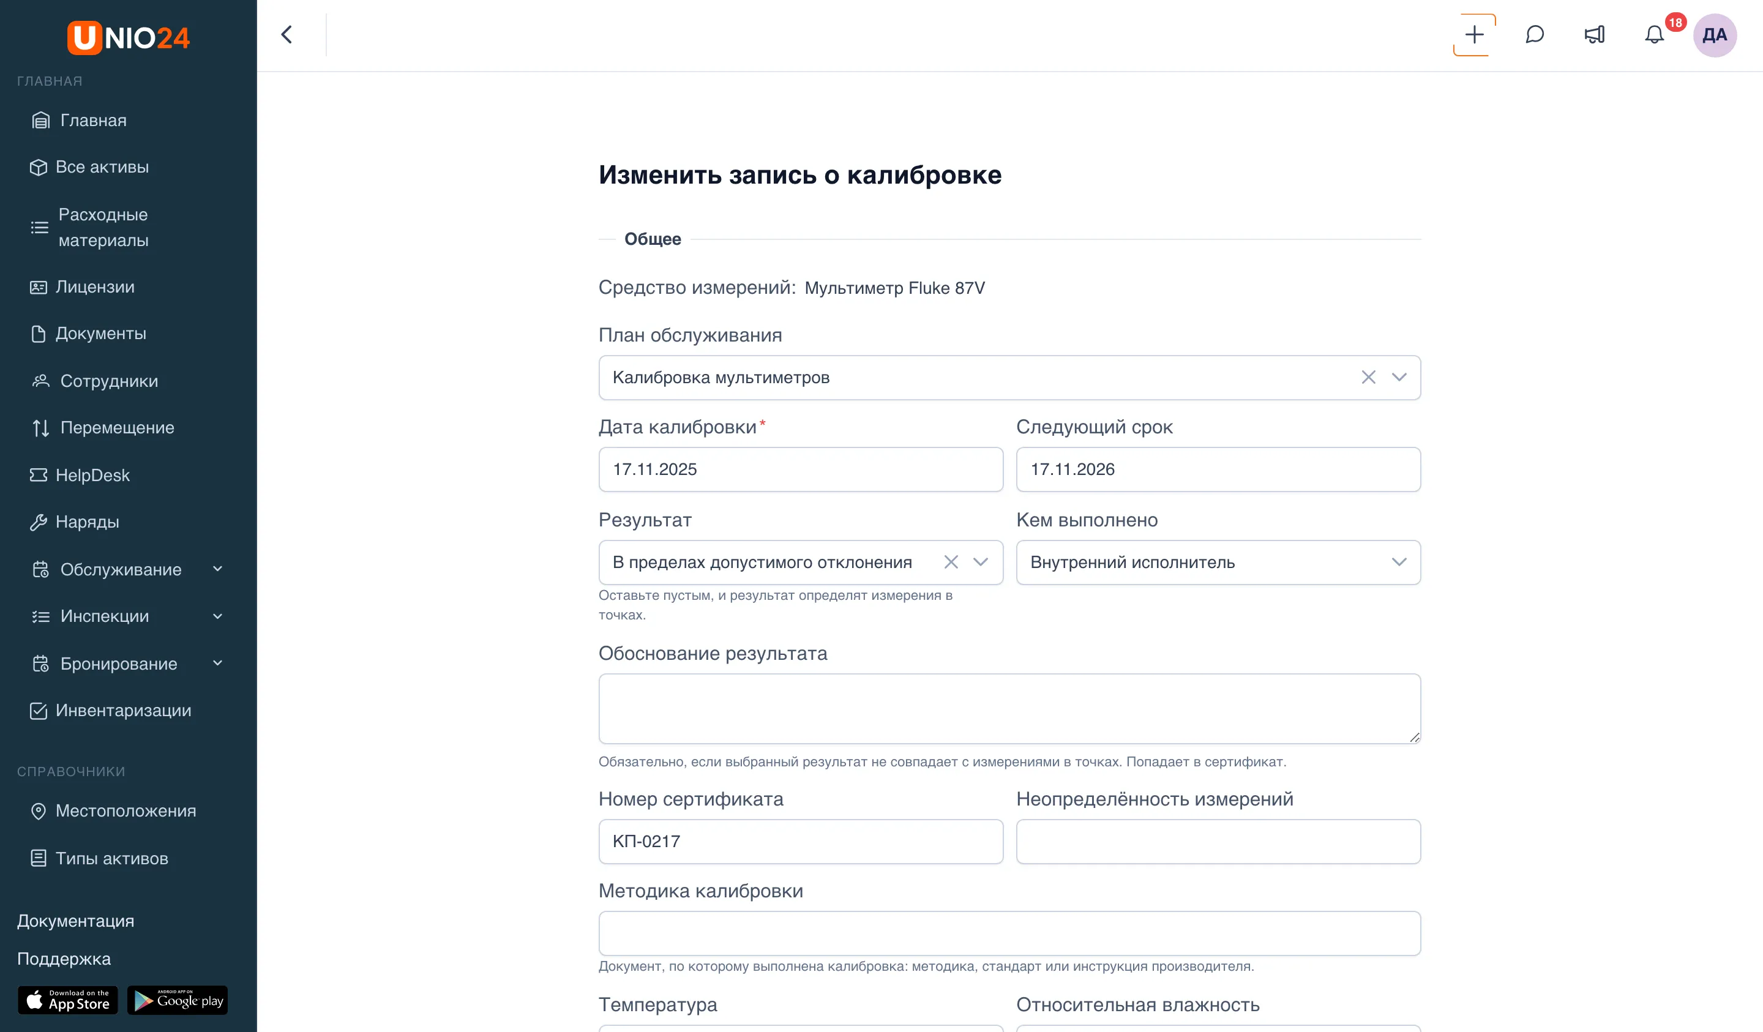The height and width of the screenshot is (1032, 1763).
Task: Click the Методика калибровки field
Action: (x=1009, y=933)
